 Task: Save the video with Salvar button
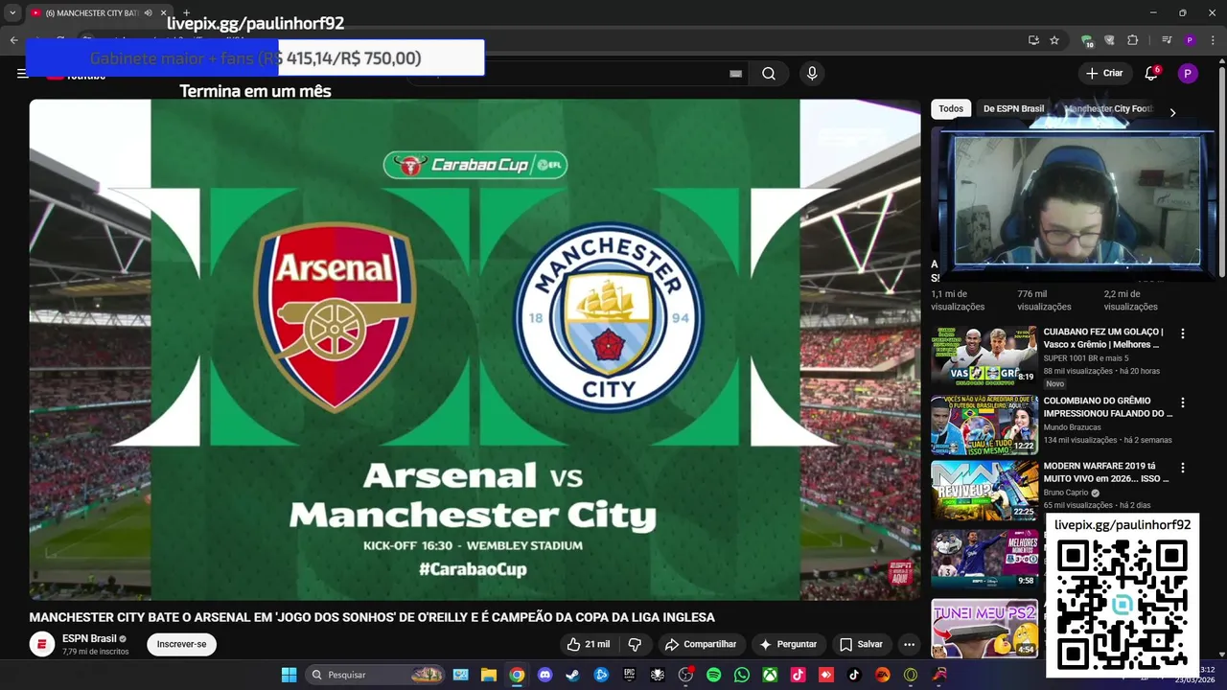pyautogui.click(x=861, y=644)
